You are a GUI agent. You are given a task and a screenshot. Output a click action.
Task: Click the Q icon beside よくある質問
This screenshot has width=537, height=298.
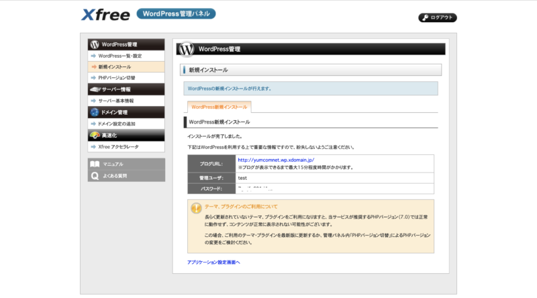[95, 176]
